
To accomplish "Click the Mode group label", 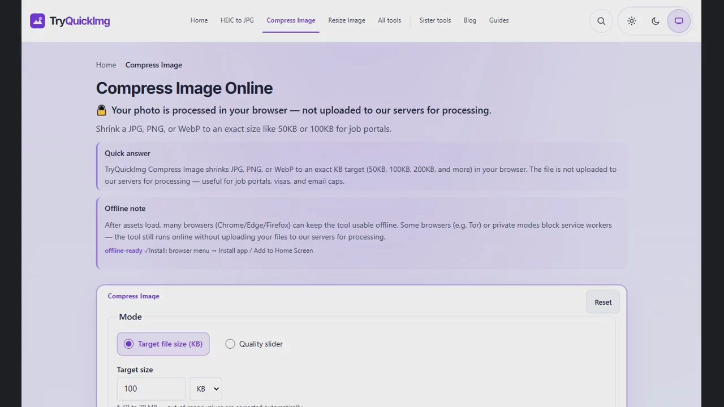I will point(130,317).
